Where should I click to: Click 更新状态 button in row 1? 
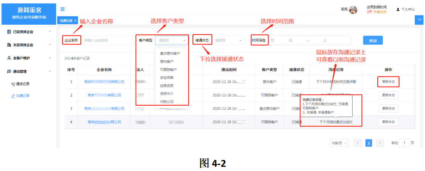(388, 82)
